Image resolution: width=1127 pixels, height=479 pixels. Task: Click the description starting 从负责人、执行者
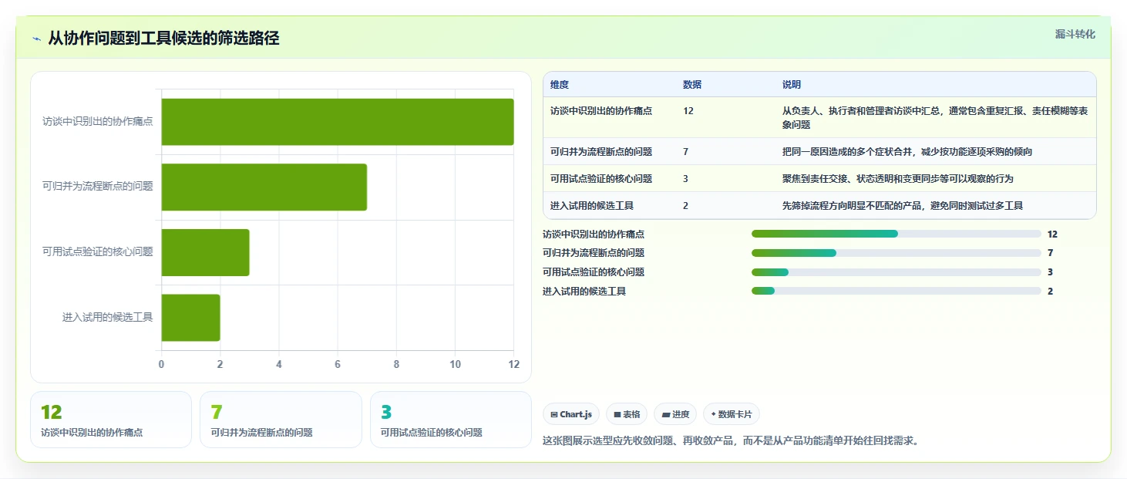coord(935,117)
